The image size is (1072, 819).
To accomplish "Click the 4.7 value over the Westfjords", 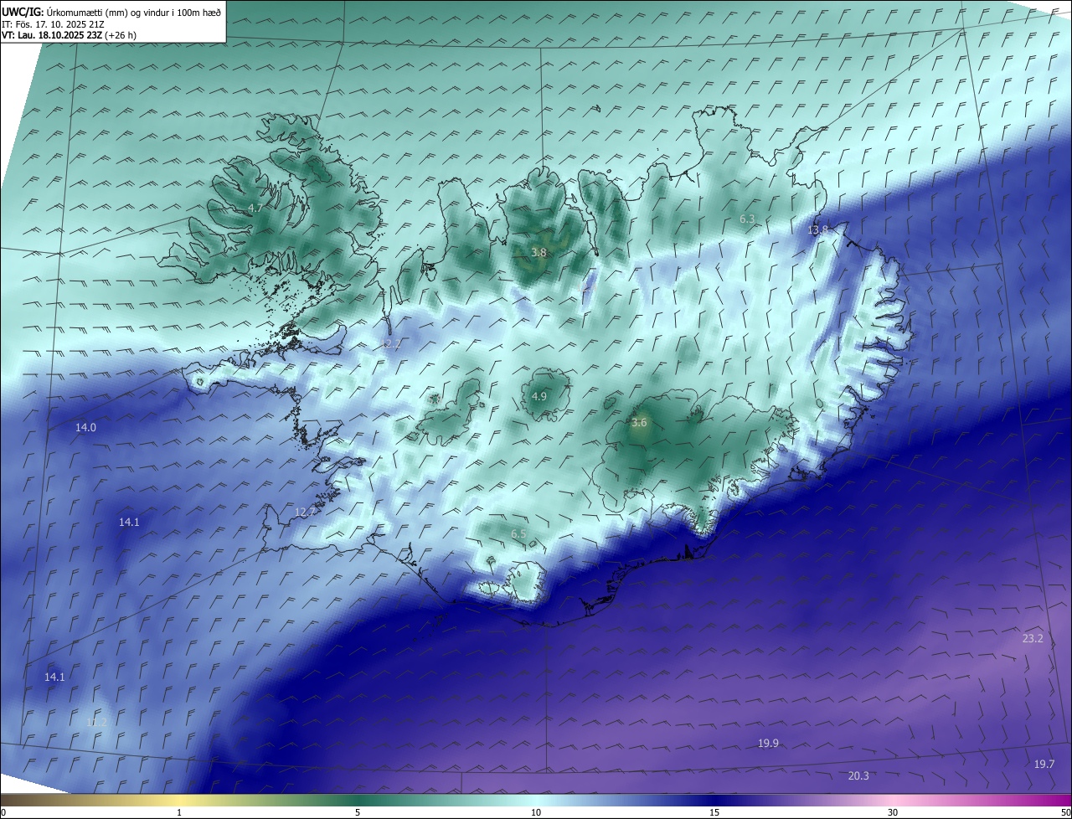I will coord(255,208).
